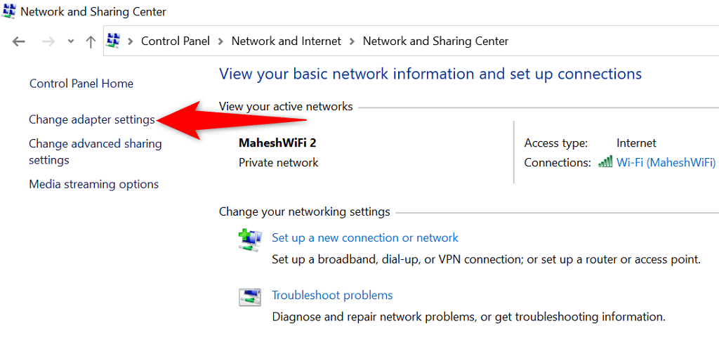Click the Wi-Fi signal strength icon
Screen dimensions: 719x354
(x=605, y=162)
